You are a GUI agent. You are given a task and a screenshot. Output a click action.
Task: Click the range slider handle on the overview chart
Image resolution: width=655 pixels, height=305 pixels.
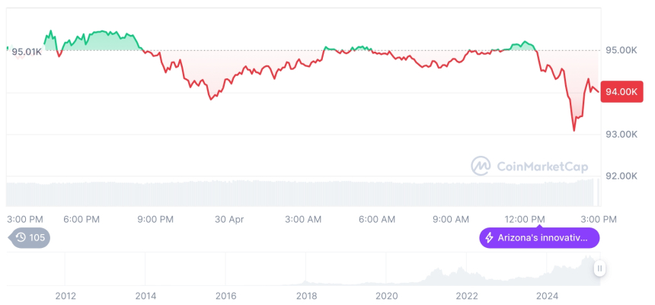[x=600, y=268]
